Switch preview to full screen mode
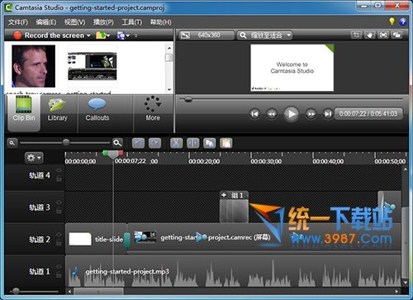The width and height of the screenshot is (413, 300). tap(383, 35)
